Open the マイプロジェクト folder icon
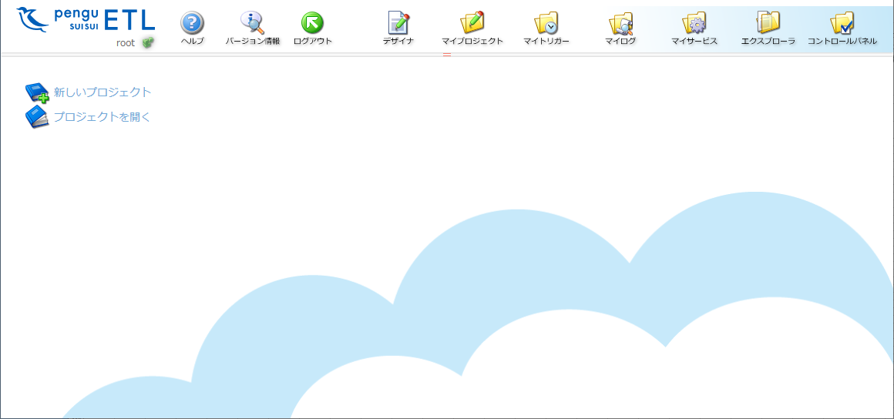 click(472, 23)
